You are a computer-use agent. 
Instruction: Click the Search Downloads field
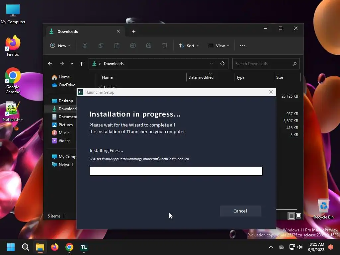point(266,64)
